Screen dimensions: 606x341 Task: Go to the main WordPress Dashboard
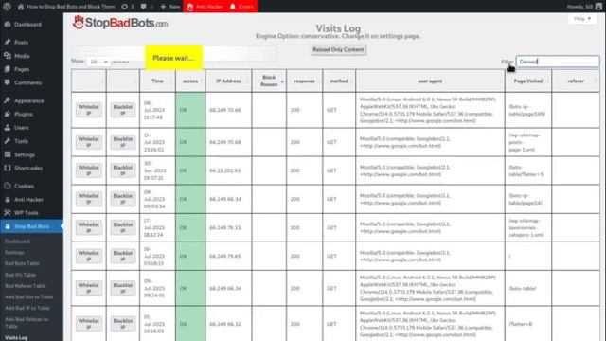pyautogui.click(x=27, y=25)
